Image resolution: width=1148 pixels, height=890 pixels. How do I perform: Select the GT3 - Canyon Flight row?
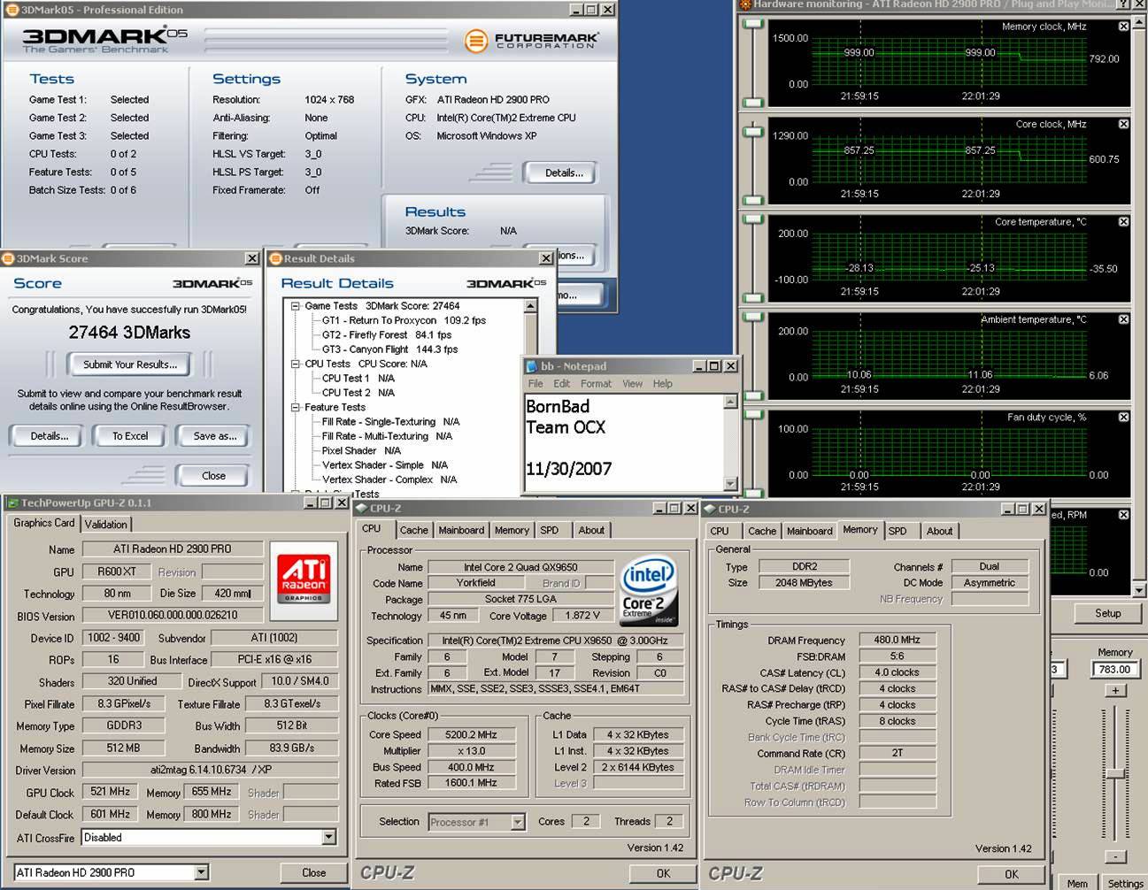click(389, 349)
